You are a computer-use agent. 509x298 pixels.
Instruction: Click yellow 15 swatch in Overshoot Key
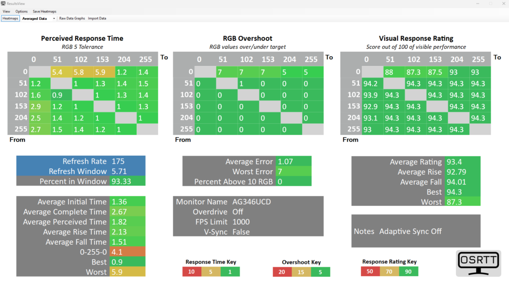(301, 272)
